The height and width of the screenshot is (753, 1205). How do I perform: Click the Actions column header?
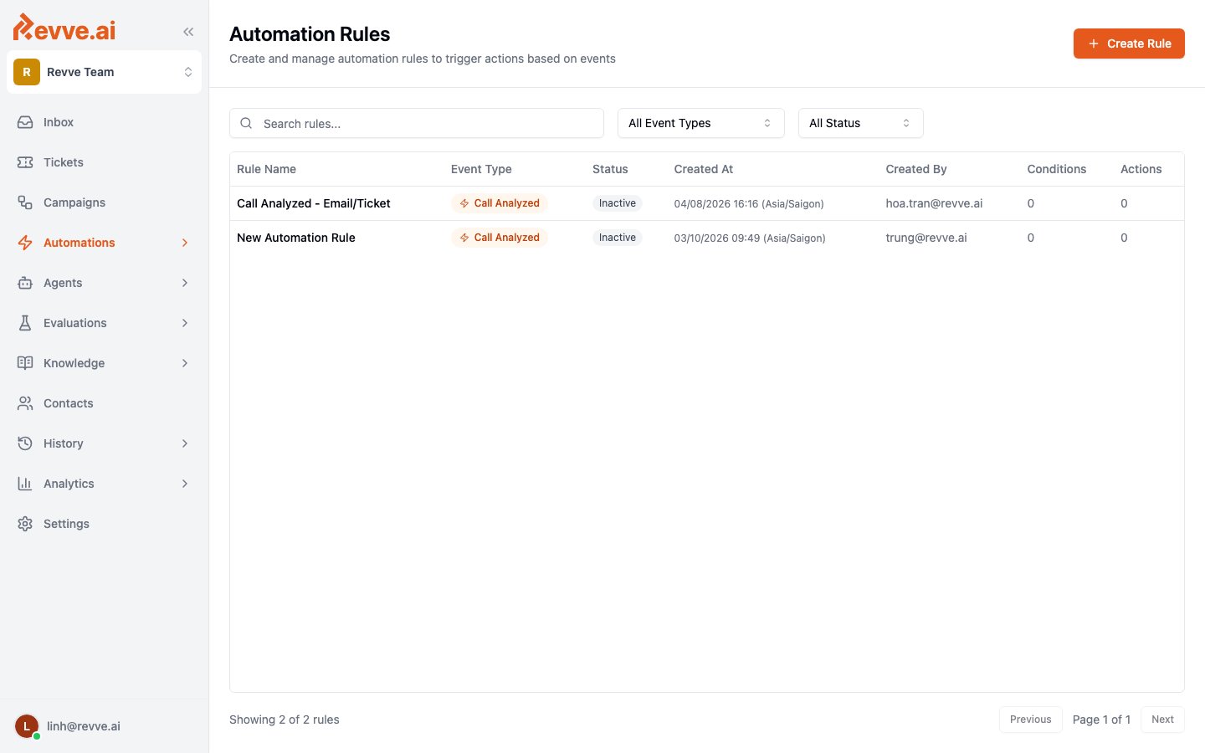tap(1141, 169)
